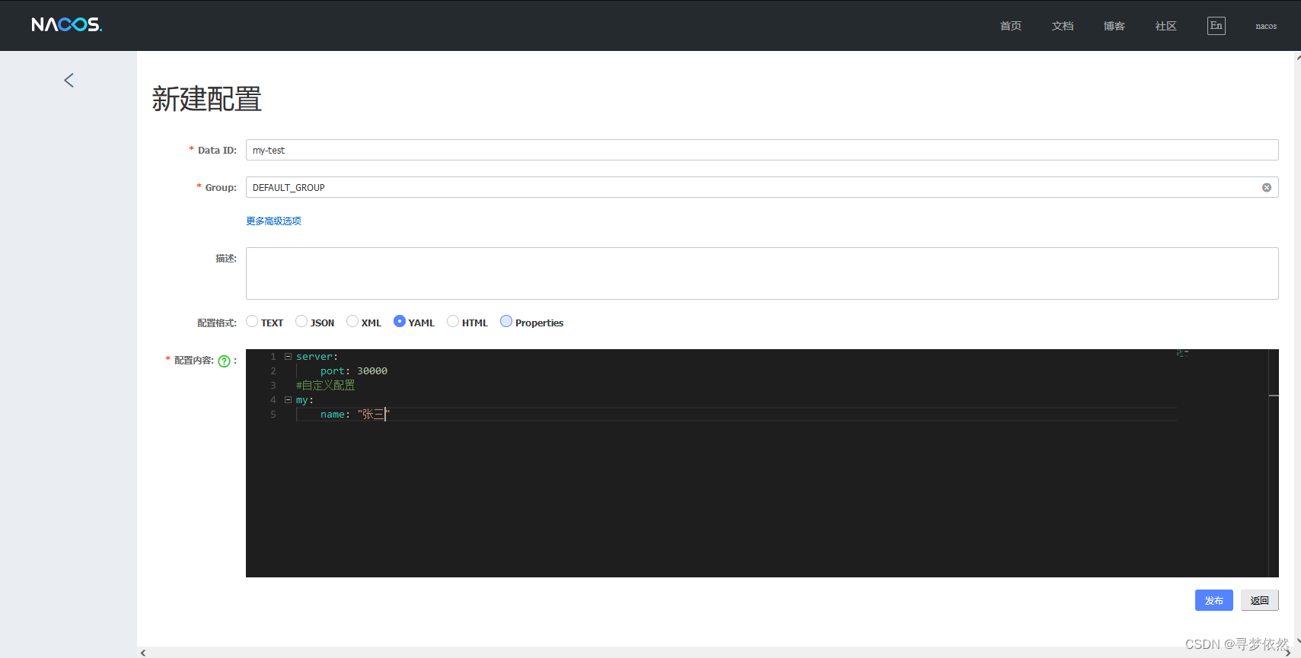This screenshot has width=1301, height=658.
Task: Click the 'port: 30000' line in editor
Action: pos(353,370)
